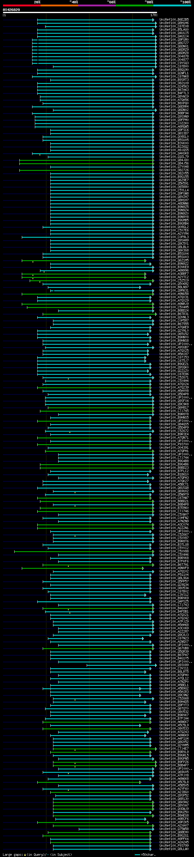Select the UniRef100_B4FTL3 entry

pyautogui.click(x=174, y=93)
